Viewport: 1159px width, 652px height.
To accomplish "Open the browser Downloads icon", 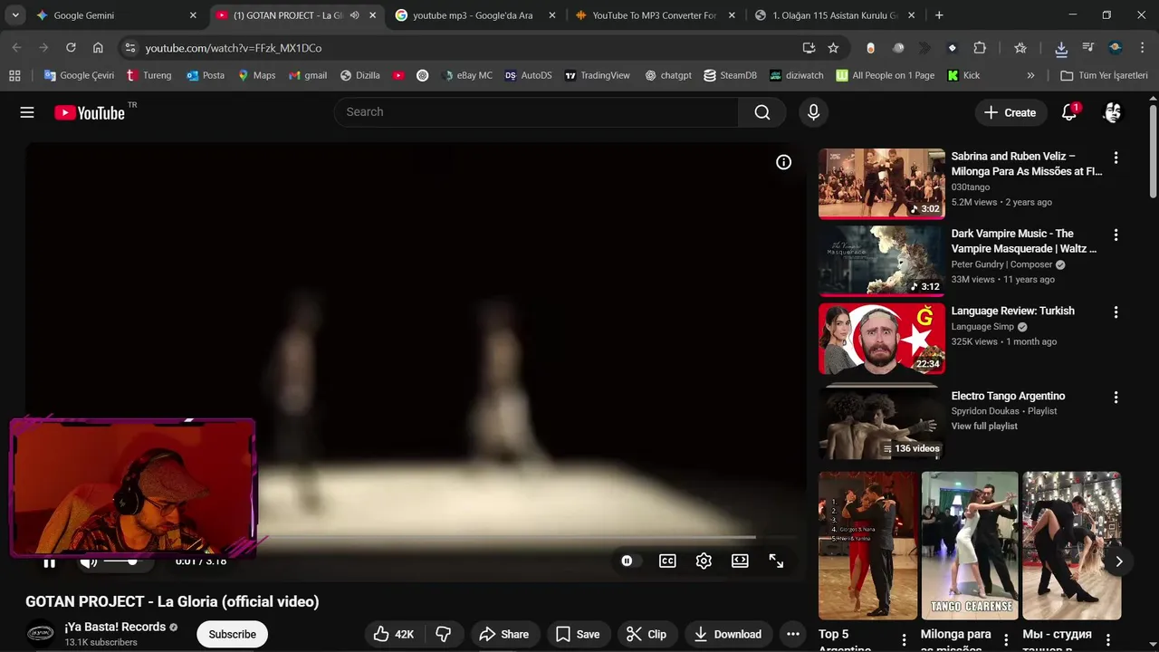I will click(x=1061, y=48).
